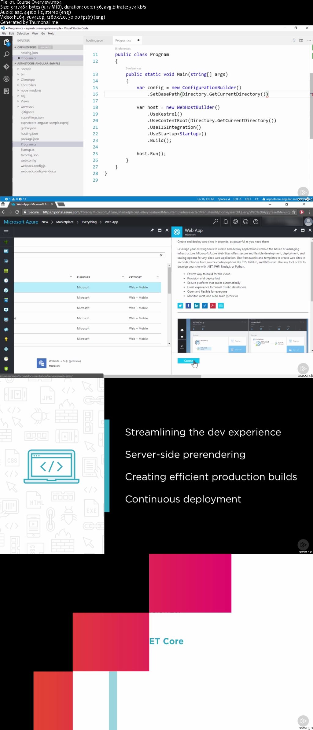Click the Azure feedback smiley icon
The width and height of the screenshot is (313, 730).
[246, 222]
